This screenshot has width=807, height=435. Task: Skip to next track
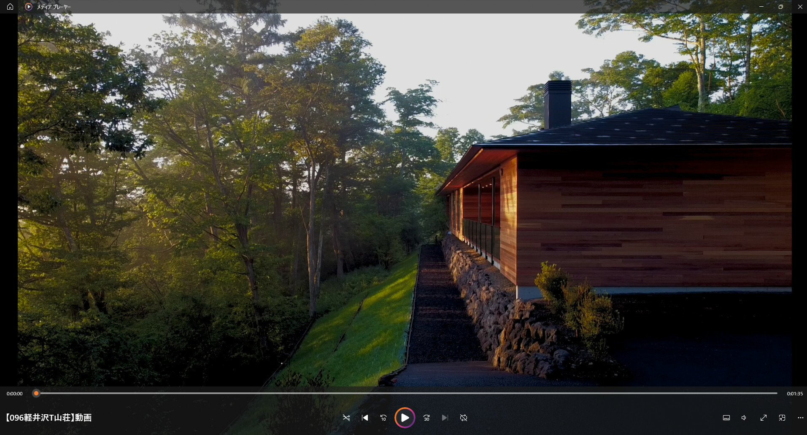pyautogui.click(x=445, y=418)
